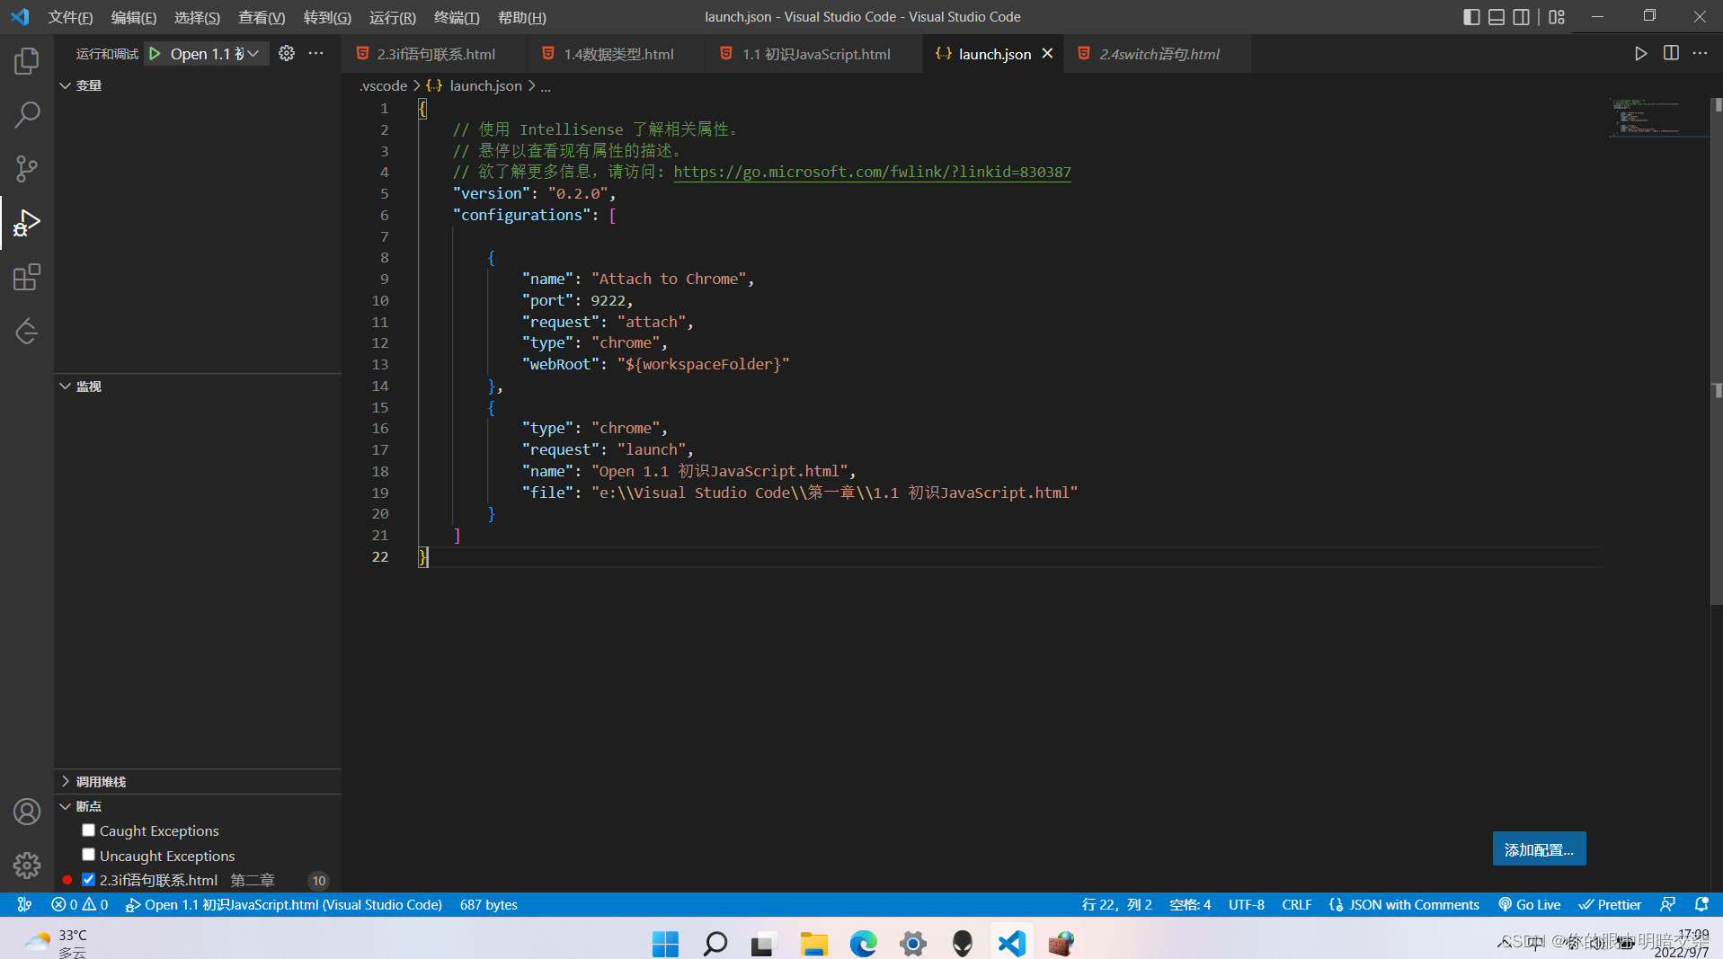Viewport: 1723px width, 959px height.
Task: Collapse the 断点 section
Action: click(198, 806)
